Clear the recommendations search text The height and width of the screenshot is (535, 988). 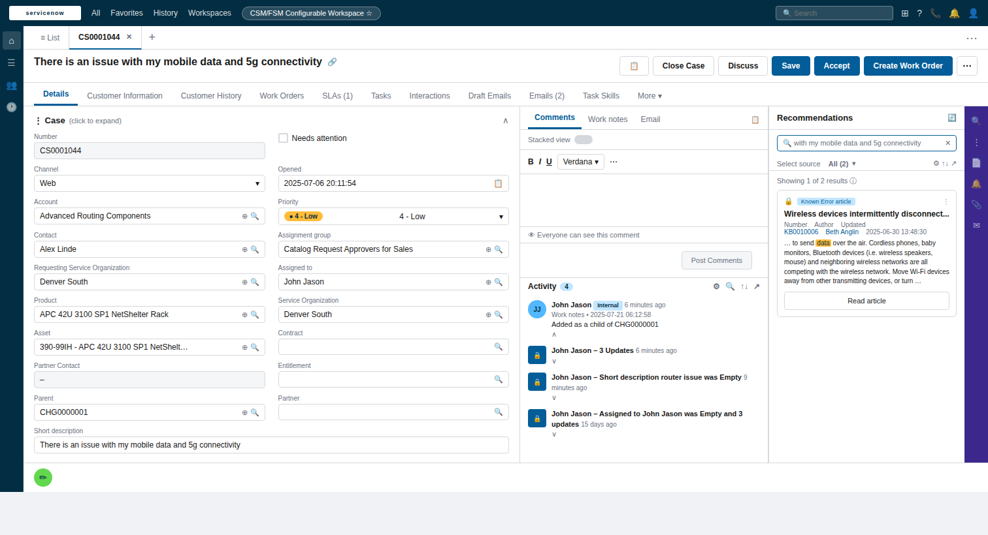point(947,143)
